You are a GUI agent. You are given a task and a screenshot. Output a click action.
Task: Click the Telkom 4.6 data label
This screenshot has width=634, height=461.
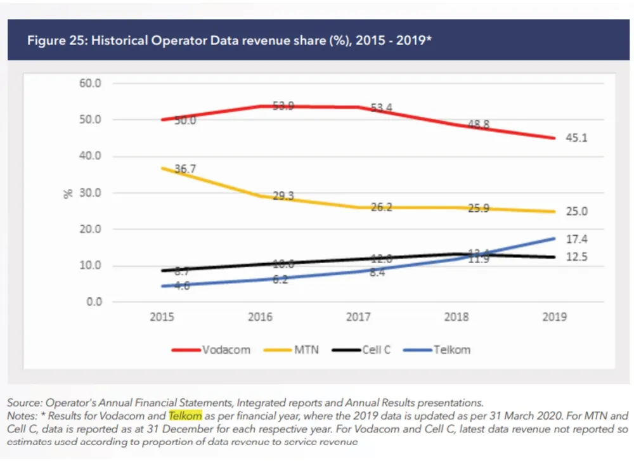tap(182, 285)
